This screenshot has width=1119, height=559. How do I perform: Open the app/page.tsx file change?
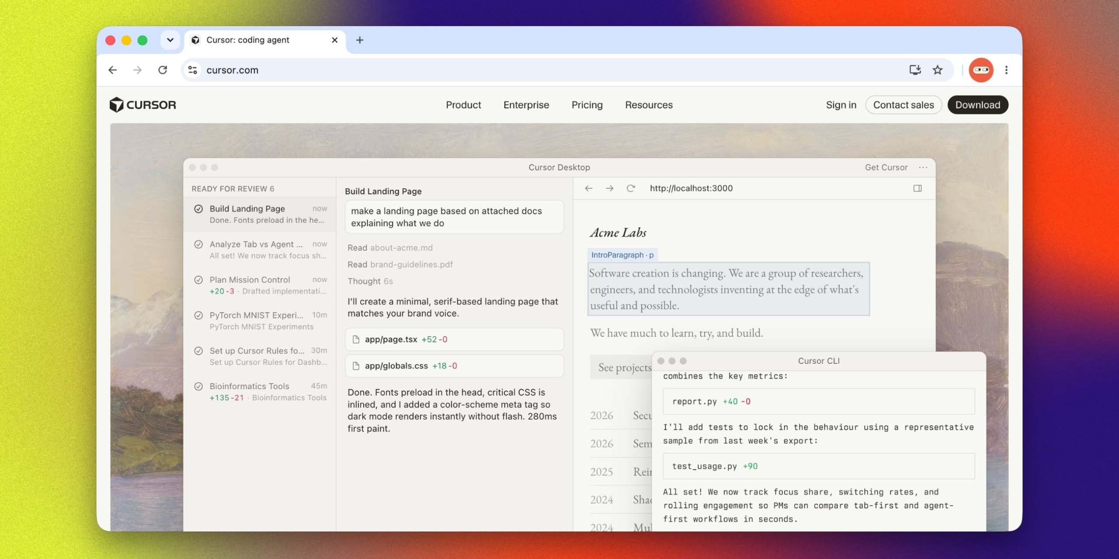point(455,339)
